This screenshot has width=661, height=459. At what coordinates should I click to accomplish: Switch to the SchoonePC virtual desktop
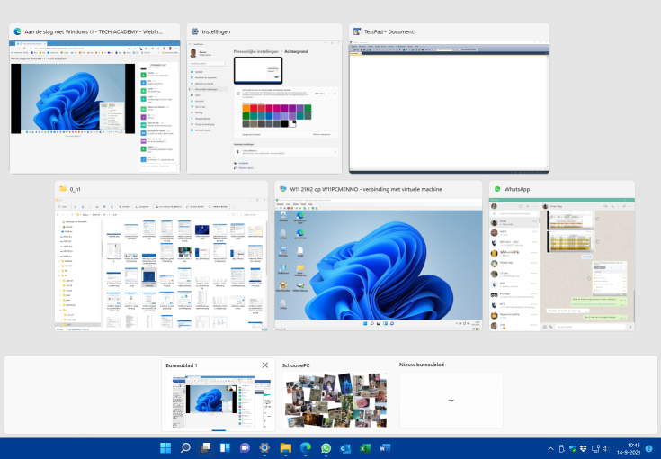tap(336, 400)
